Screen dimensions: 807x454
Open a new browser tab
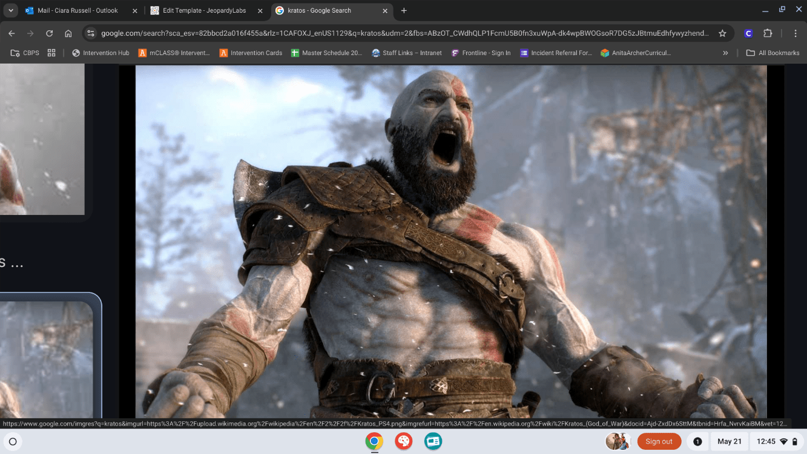[404, 10]
